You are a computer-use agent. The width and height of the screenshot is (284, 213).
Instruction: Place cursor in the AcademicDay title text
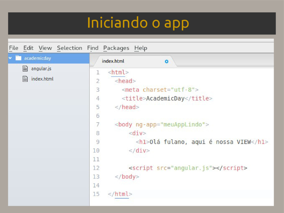click(165, 98)
